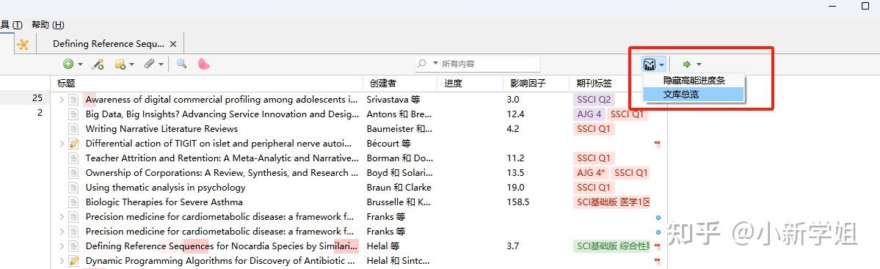Screen dimensions: 880x269
Task: Expand the Differential action of TIGIT item
Action: (62, 144)
